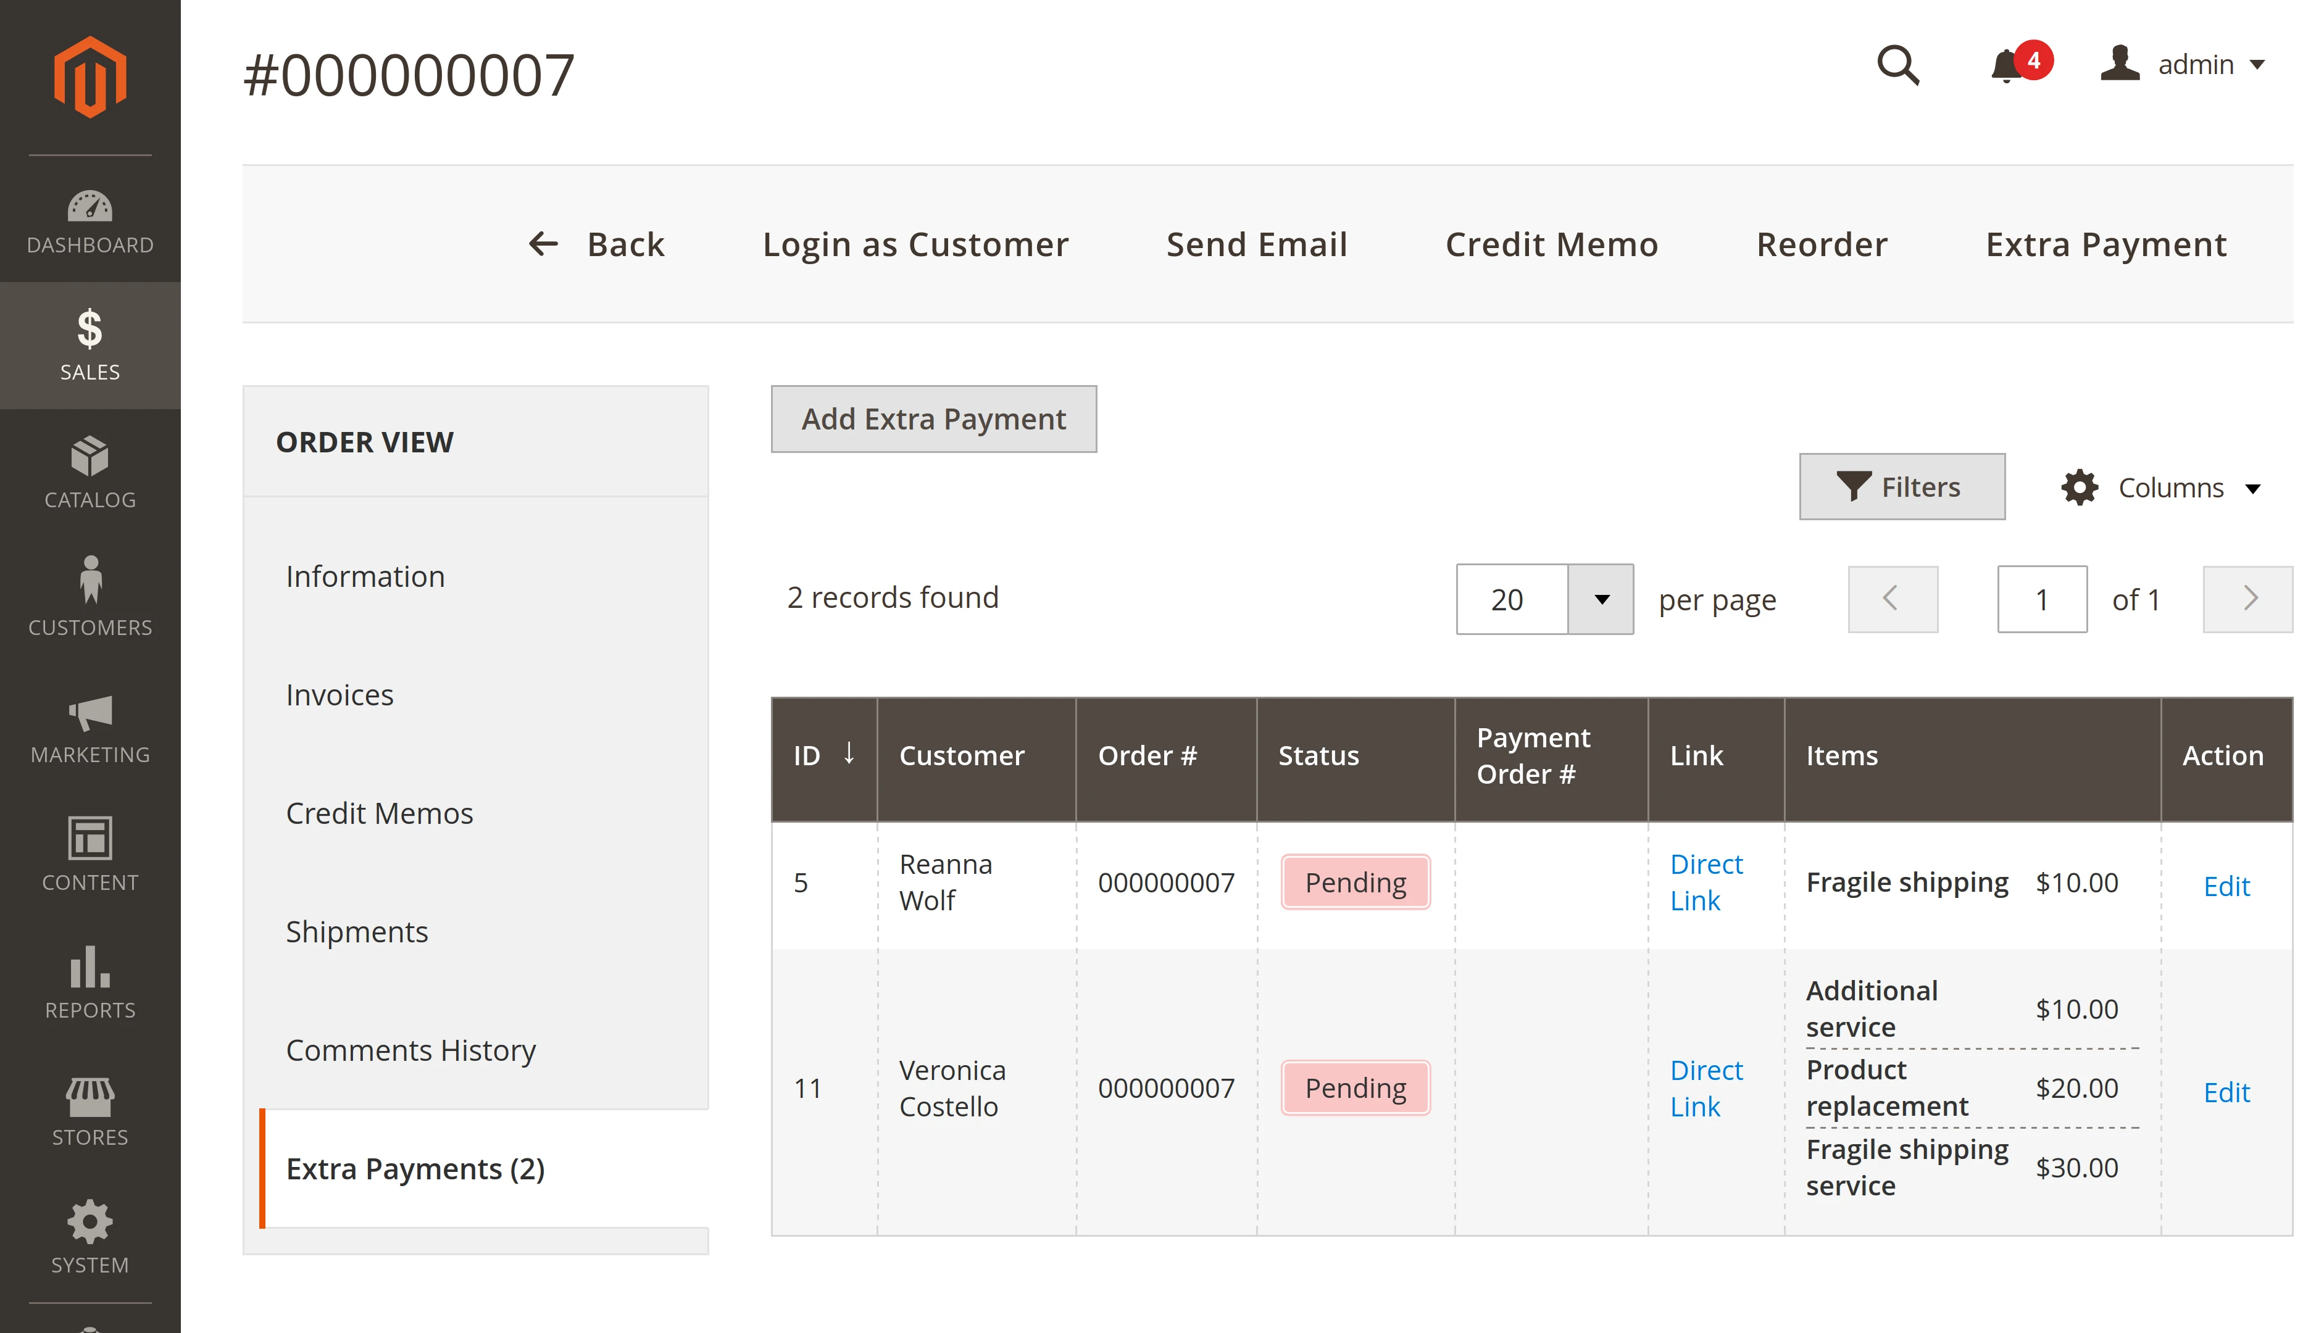Open the notifications bell
2324x1333 pixels.
point(2007,66)
